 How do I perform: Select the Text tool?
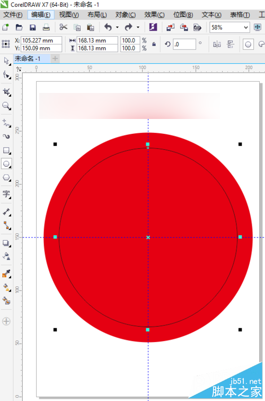click(6, 194)
